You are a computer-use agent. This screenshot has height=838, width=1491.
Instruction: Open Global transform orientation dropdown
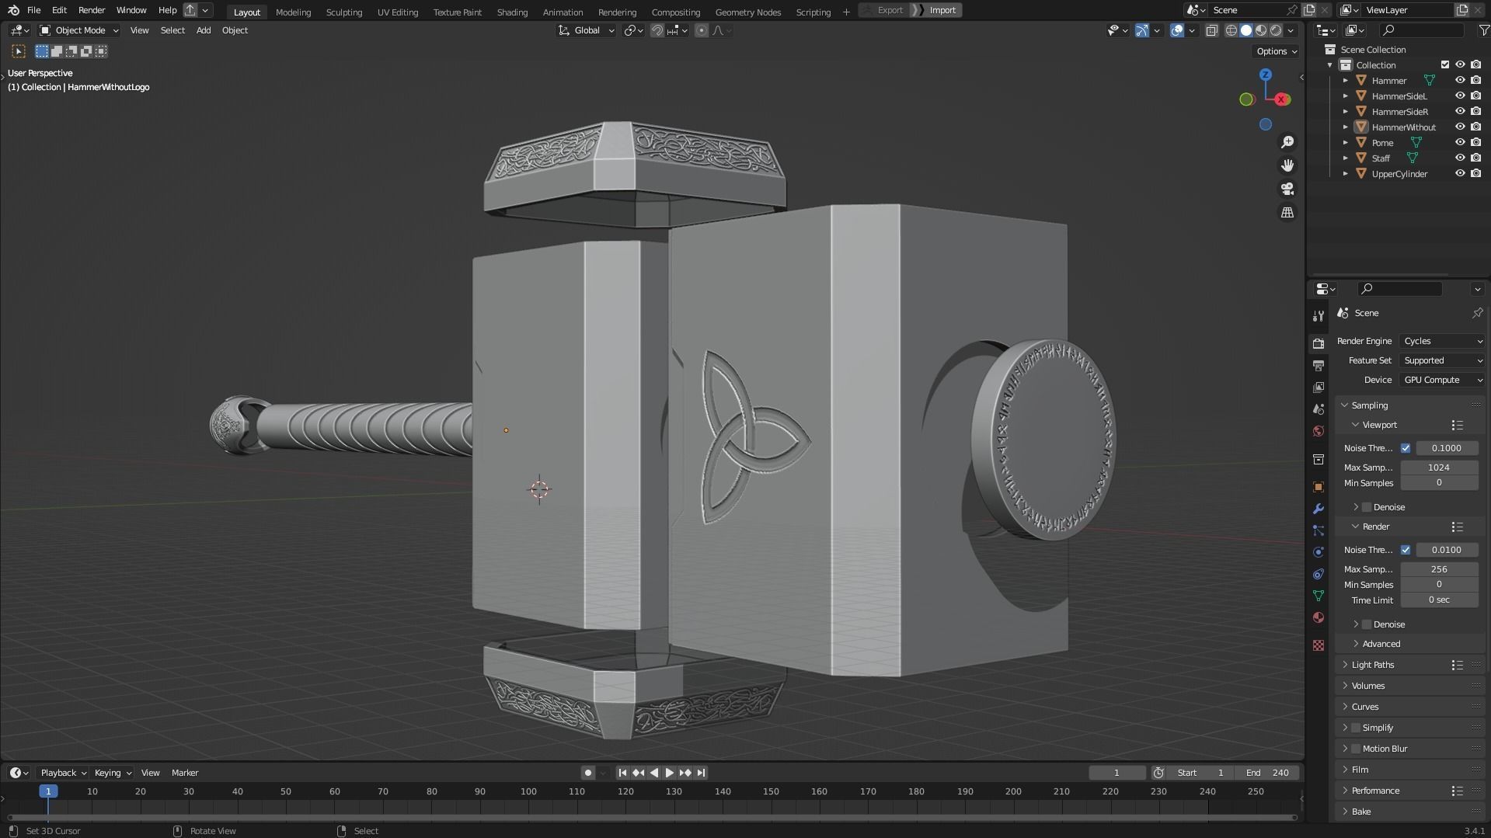(x=587, y=30)
